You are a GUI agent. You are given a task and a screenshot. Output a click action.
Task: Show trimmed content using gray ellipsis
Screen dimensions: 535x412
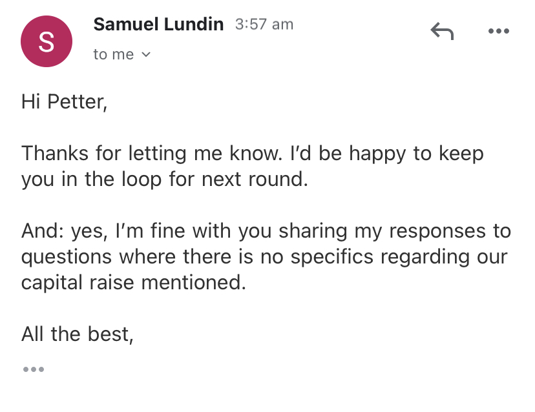pyautogui.click(x=34, y=369)
